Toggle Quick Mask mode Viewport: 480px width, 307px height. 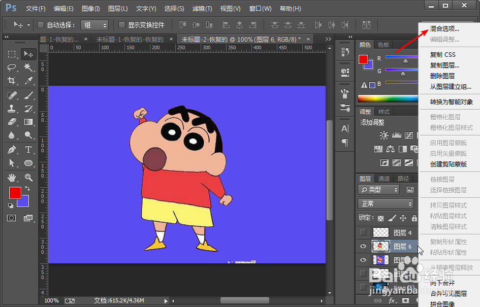12,218
